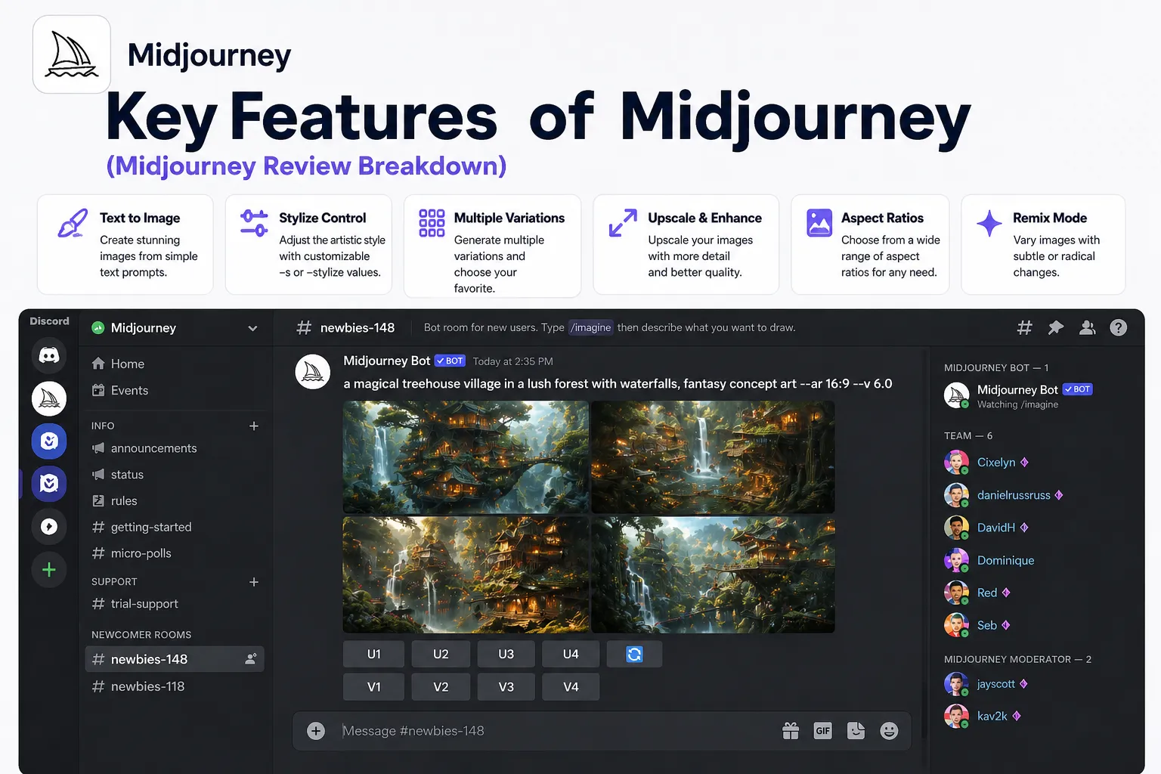This screenshot has height=774, width=1161.
Task: Click the Multiple Variations grid icon
Action: coord(432,223)
